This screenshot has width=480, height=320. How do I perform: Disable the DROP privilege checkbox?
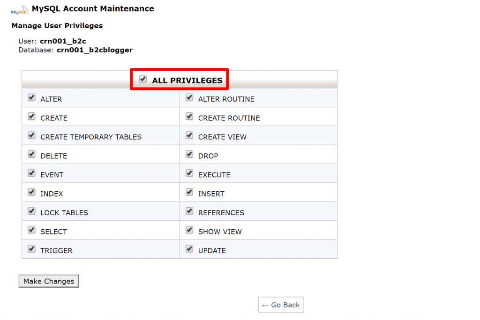(189, 154)
